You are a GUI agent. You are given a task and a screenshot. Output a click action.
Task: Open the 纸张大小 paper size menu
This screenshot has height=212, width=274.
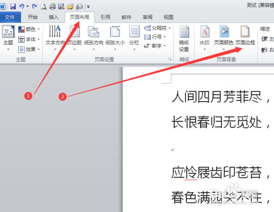[115, 38]
